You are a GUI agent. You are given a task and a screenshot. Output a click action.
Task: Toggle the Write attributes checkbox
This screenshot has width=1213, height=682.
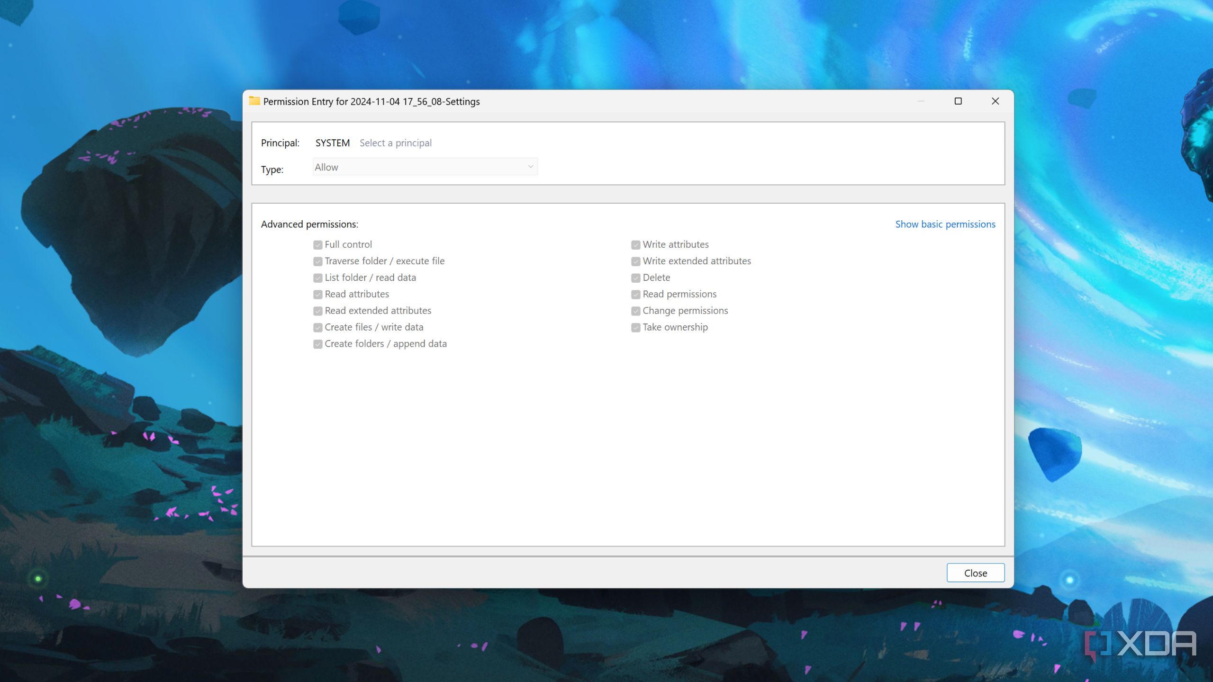pyautogui.click(x=635, y=245)
